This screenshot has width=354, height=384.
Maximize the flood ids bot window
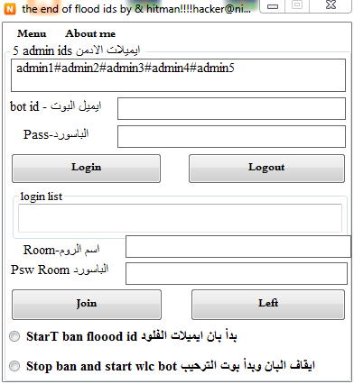(x=297, y=5)
